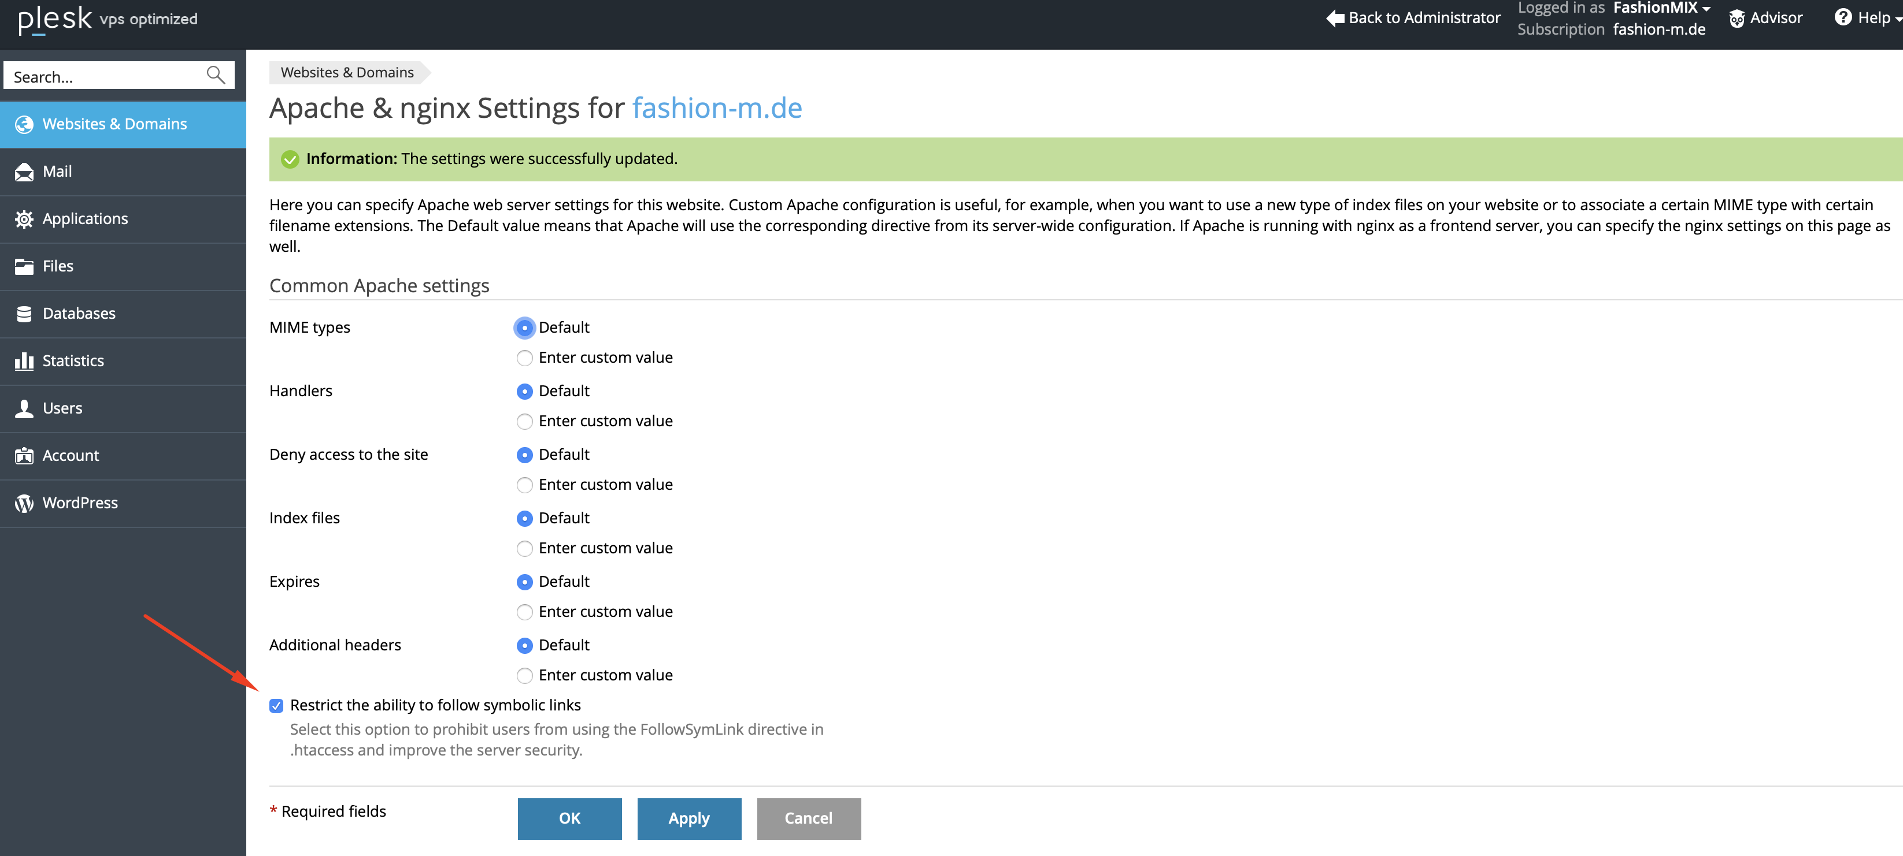Open the fashion-m.de title link
Viewport: 1903px width, 856px height.
(x=717, y=109)
